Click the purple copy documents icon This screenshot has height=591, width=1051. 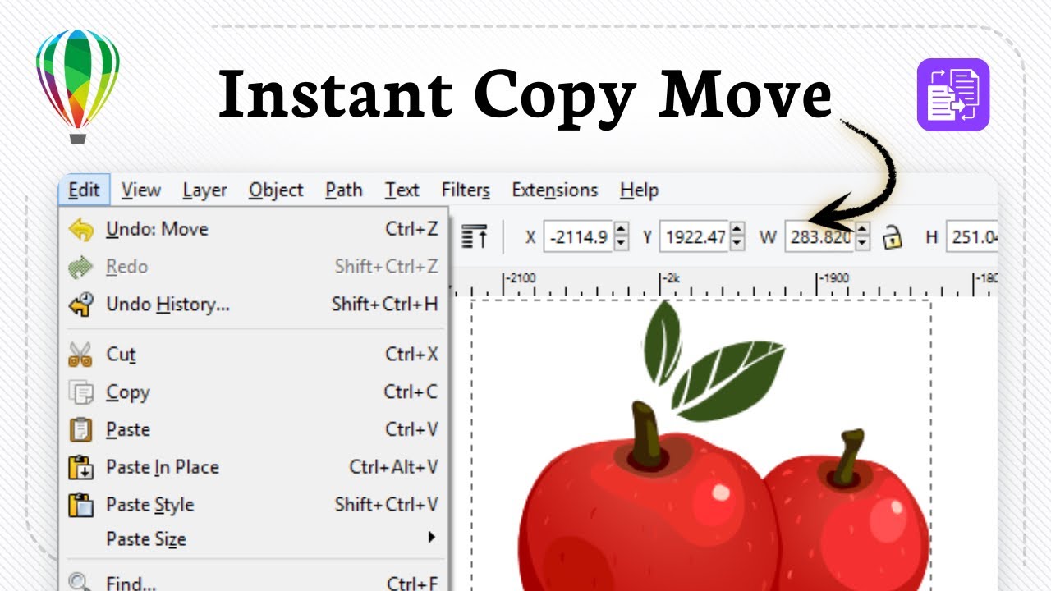pos(953,94)
